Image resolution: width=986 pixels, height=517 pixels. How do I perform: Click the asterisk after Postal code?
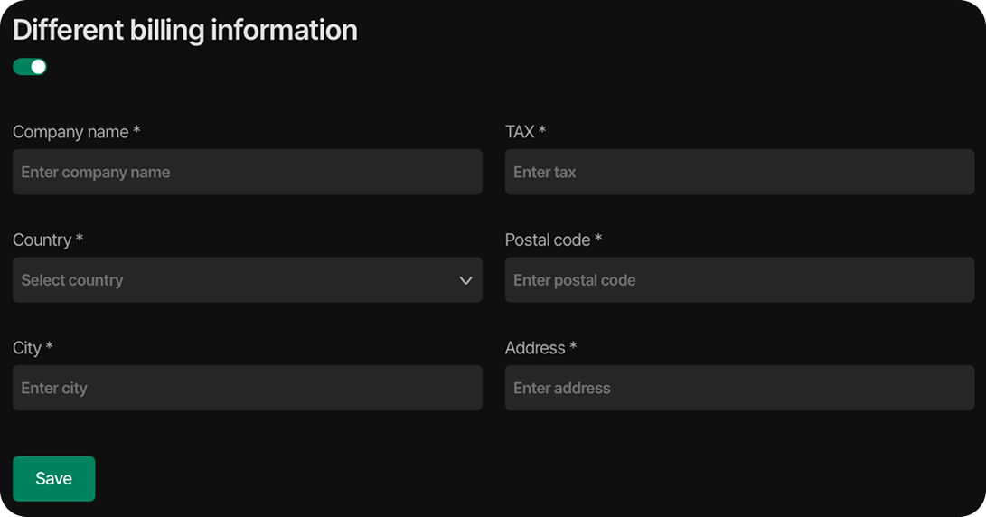point(598,240)
